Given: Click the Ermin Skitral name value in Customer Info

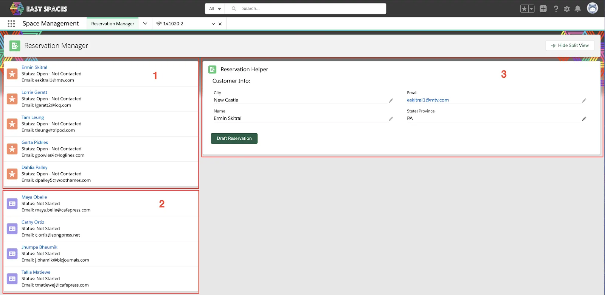Looking at the screenshot, I should coord(228,118).
